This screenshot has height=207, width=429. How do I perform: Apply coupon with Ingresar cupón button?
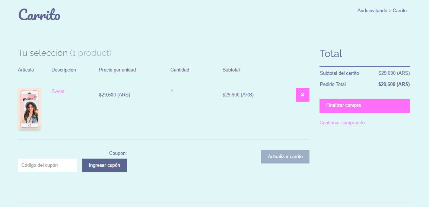105,165
